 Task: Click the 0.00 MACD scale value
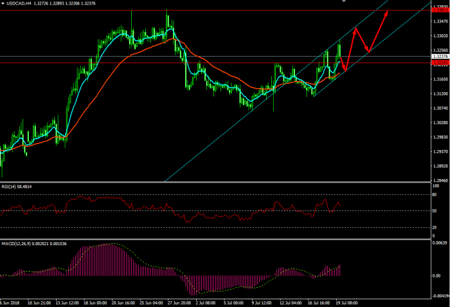pyautogui.click(x=437, y=276)
